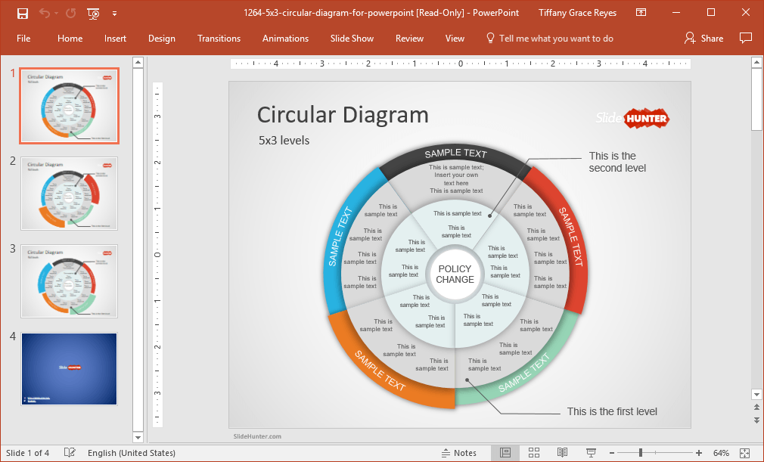Click Slide 1 of 4 status indicator
Screen dimensions: 764x462
28,453
